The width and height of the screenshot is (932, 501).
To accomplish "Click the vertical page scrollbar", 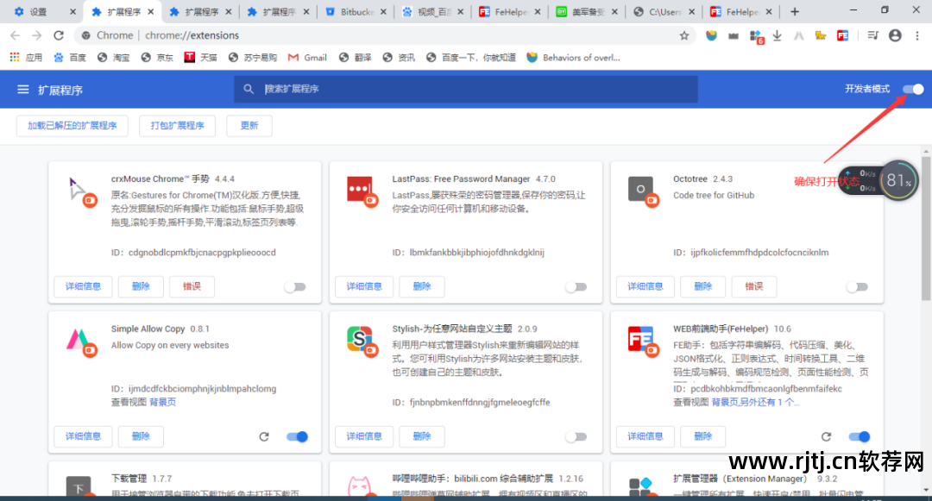I will tap(926, 228).
